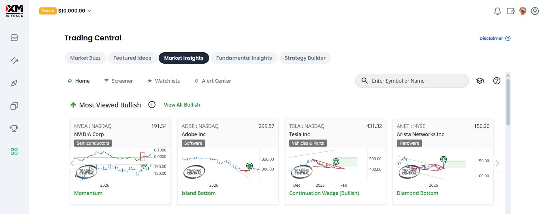Open the graduation cap education icon
The height and width of the screenshot is (214, 545).
click(x=480, y=81)
